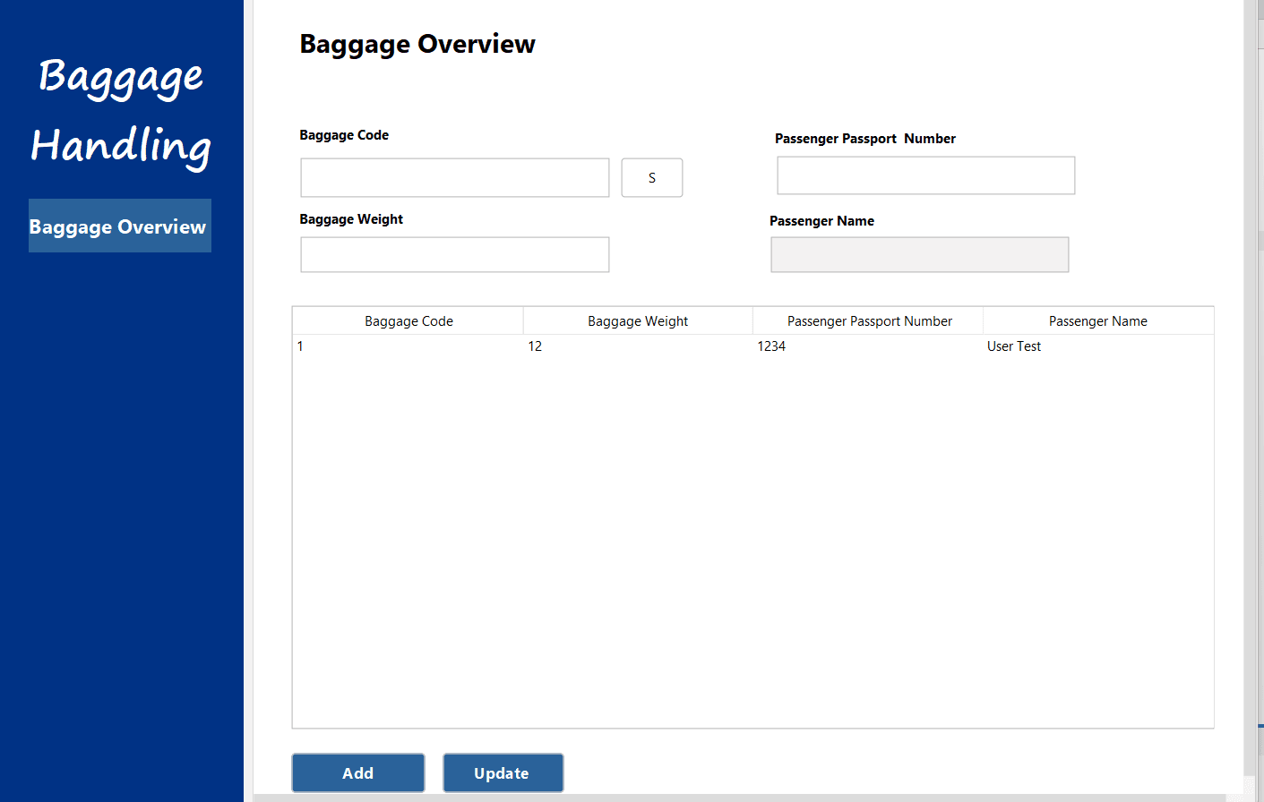This screenshot has height=802, width=1264.
Task: Click the Passenger Passport Number input field
Action: (924, 175)
